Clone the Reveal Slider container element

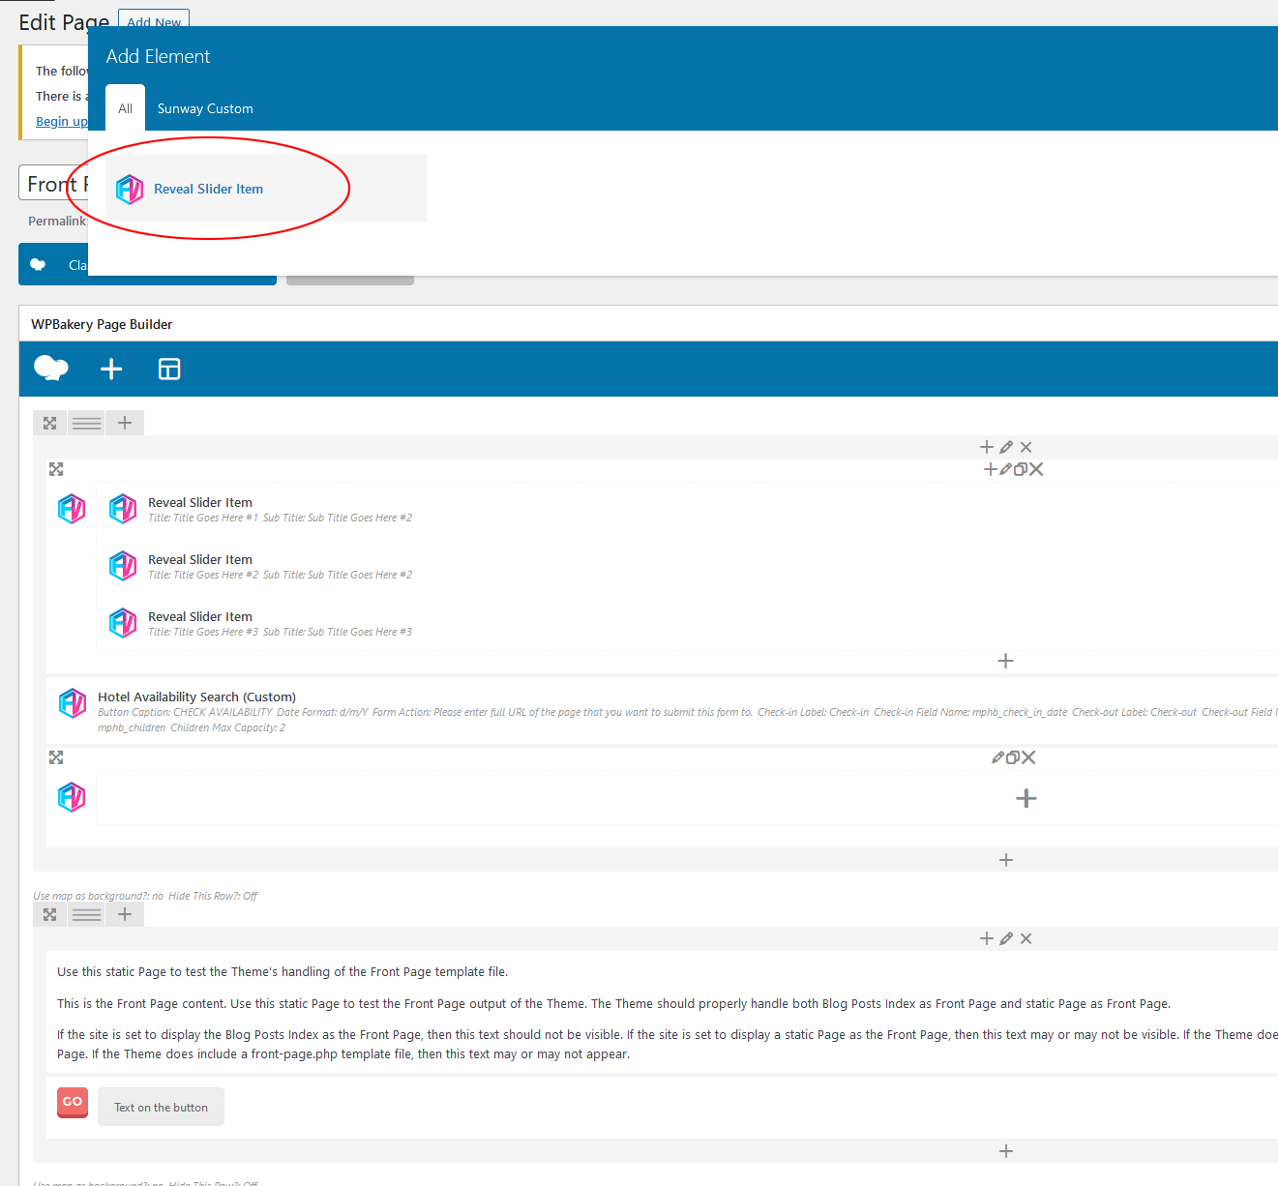[1021, 469]
